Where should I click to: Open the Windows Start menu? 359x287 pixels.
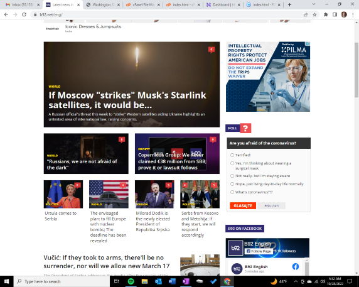click(7, 281)
